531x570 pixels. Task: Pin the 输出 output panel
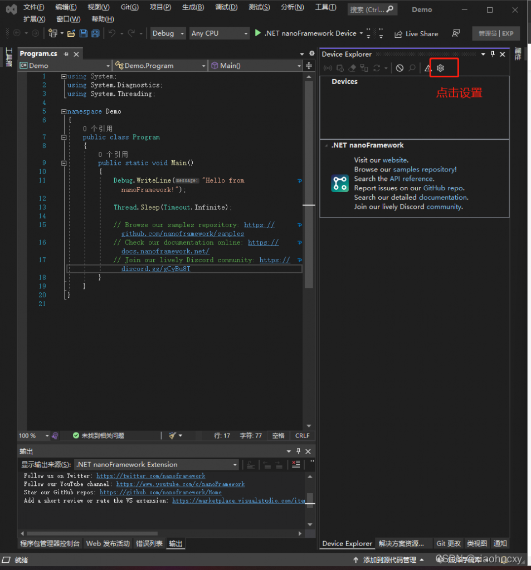tap(299, 451)
